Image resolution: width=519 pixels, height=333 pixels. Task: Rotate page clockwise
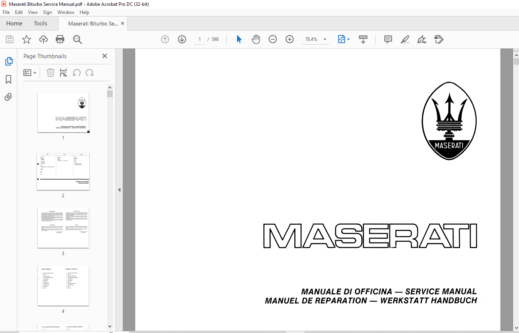coord(90,72)
